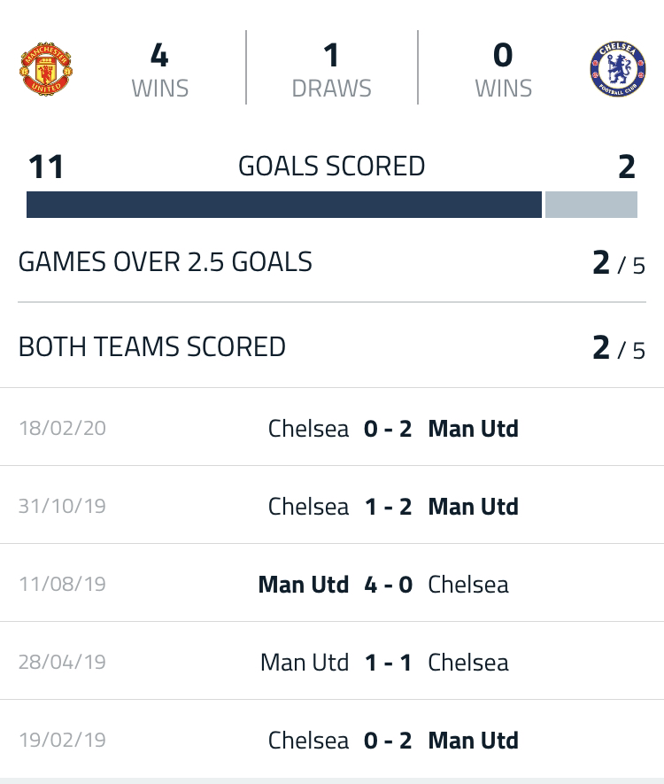Viewport: 664px width, 784px height.
Task: Click the 1 - 1 score result
Action: 388,662
